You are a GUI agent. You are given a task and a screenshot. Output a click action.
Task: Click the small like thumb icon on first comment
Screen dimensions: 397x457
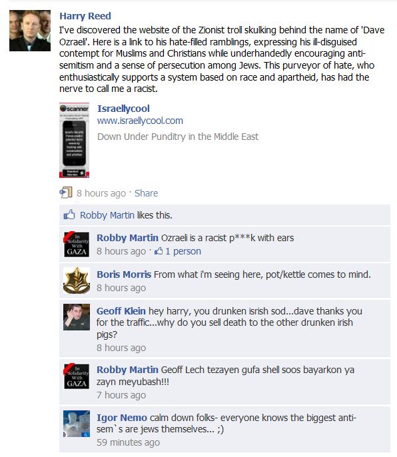pos(159,251)
